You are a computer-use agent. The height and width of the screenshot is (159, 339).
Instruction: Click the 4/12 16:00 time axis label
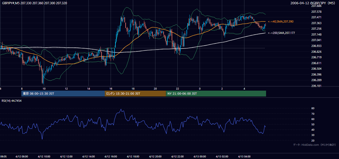[x=111, y=157]
